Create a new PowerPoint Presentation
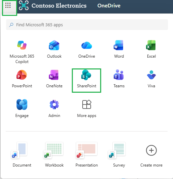The image size is (173, 179). [x=87, y=155]
